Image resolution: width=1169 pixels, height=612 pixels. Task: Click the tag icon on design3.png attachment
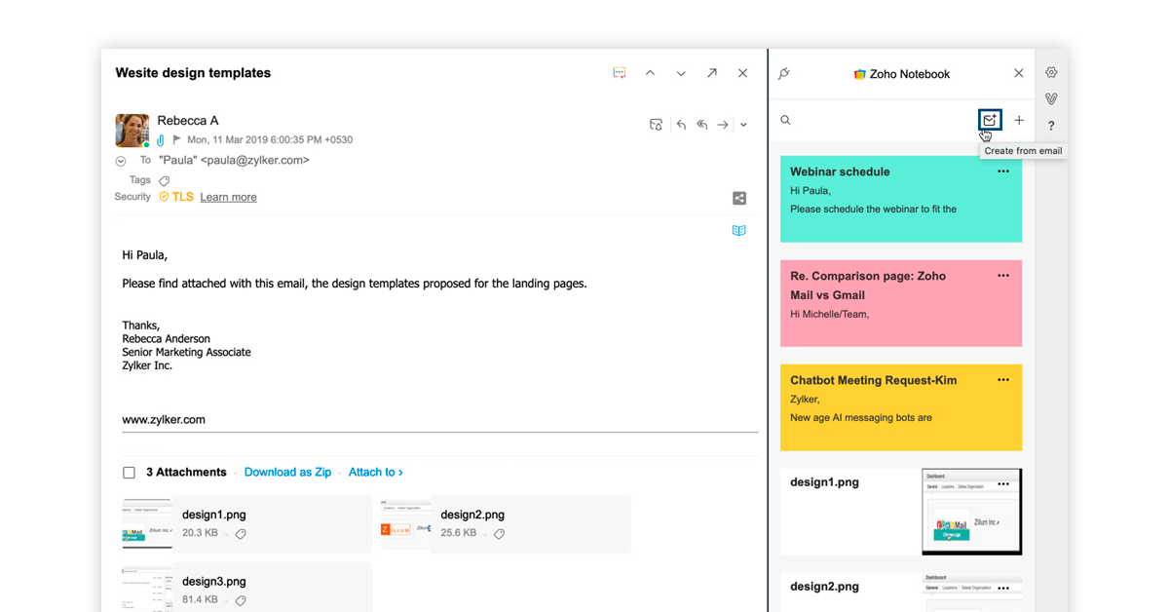[241, 600]
